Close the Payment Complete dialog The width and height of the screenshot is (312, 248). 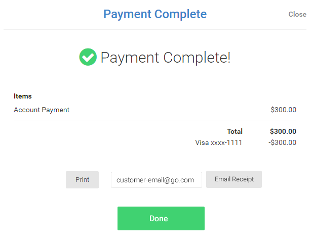point(297,14)
